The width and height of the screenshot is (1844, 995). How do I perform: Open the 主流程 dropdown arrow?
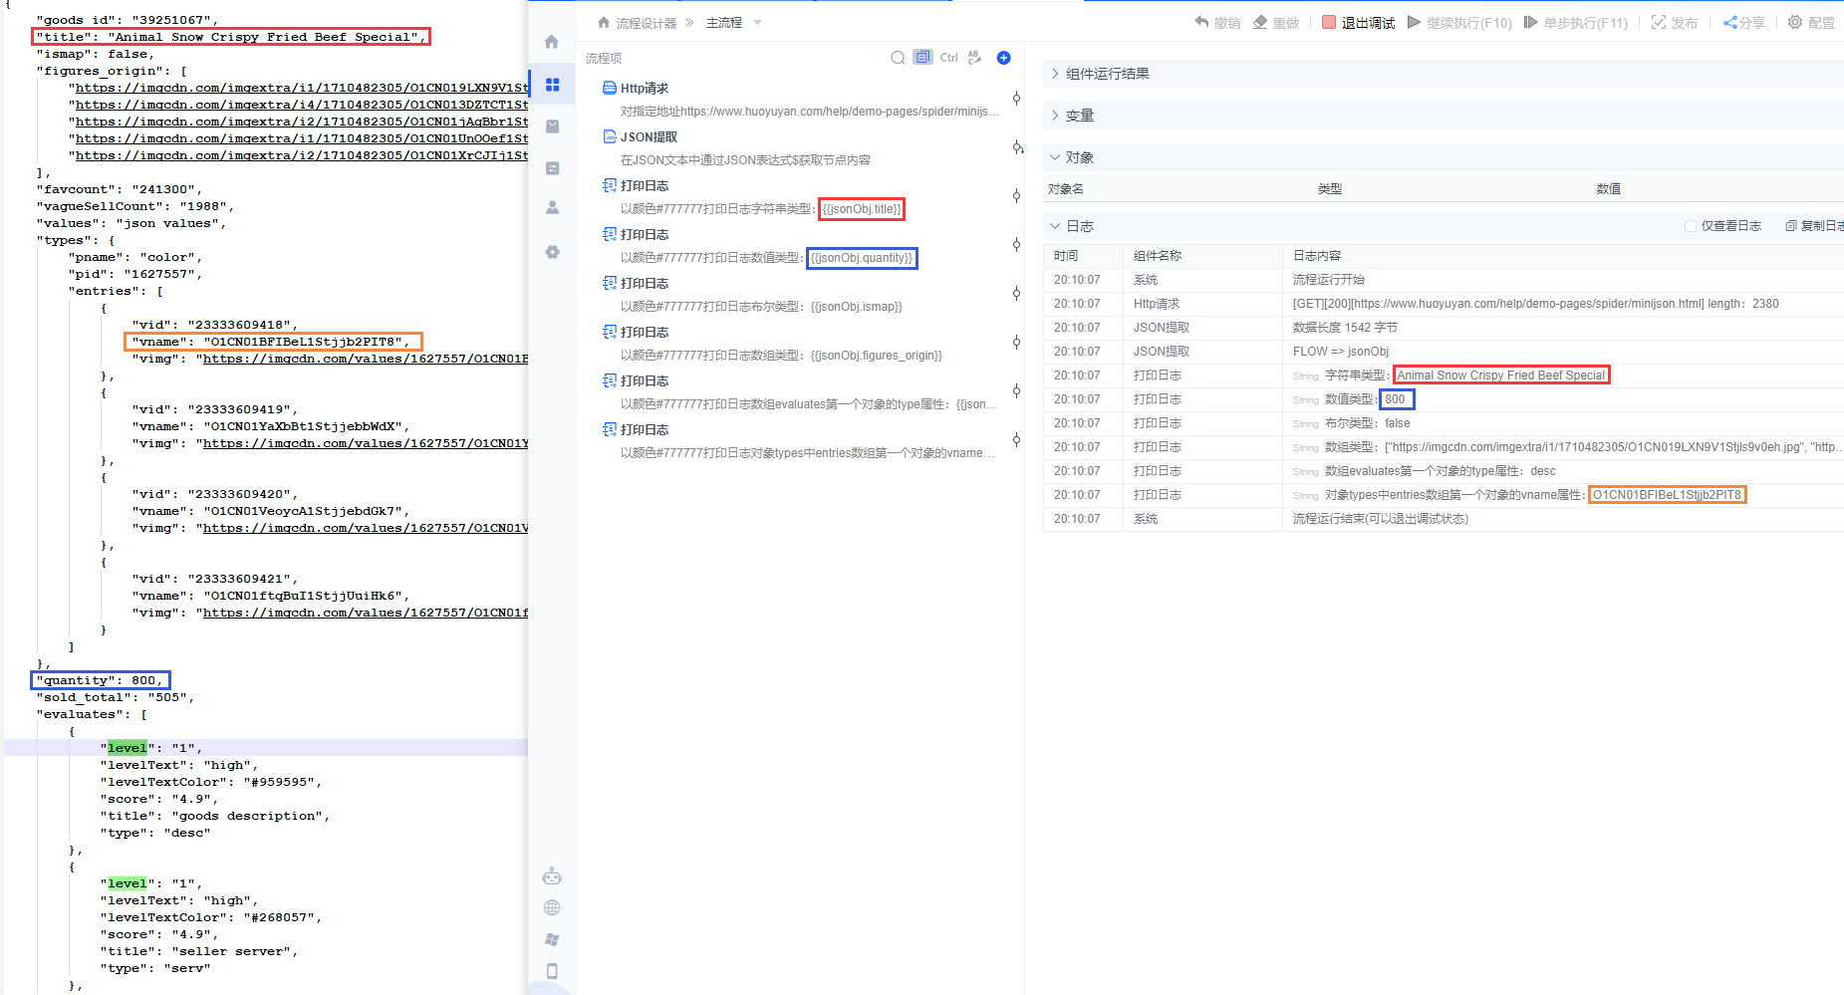tap(757, 23)
